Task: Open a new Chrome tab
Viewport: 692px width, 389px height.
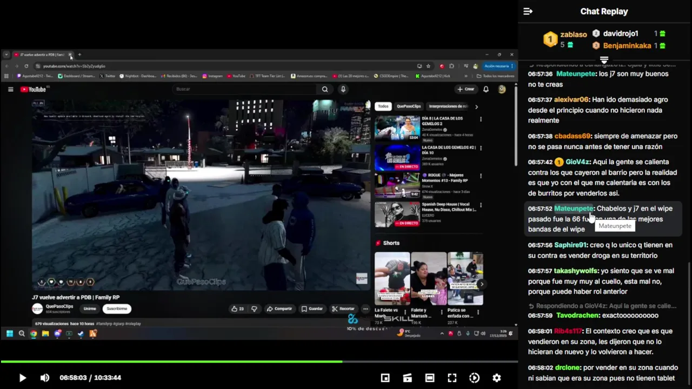Action: point(79,55)
